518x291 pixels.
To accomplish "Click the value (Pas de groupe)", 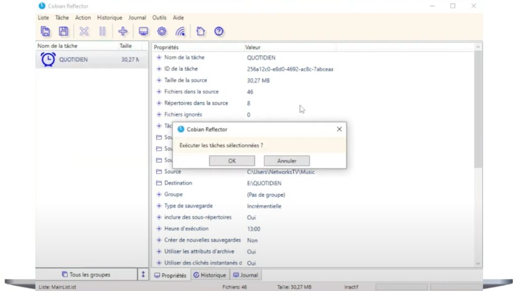I will tap(266, 195).
